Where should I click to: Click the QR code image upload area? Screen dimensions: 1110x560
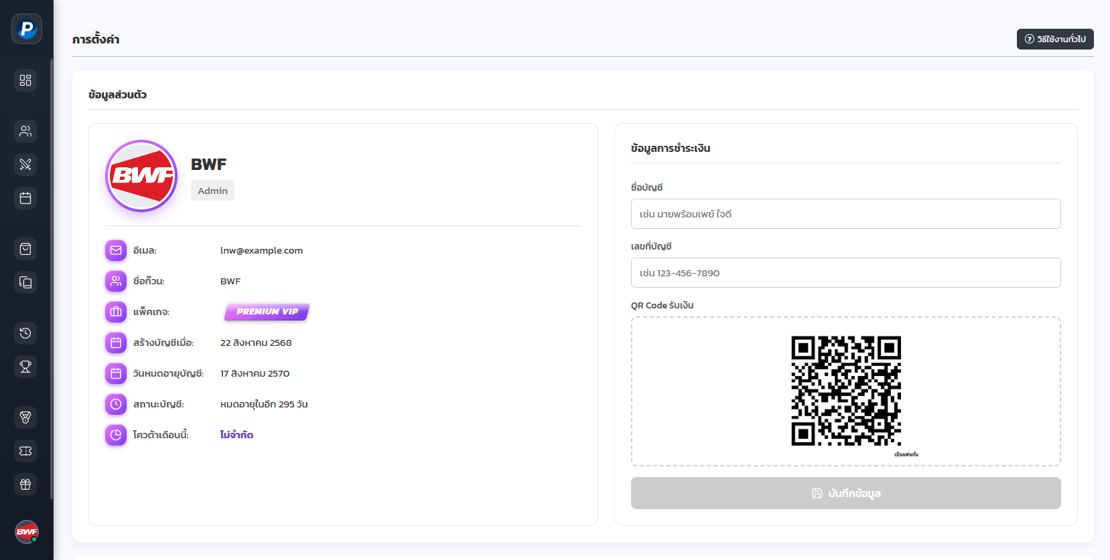[845, 391]
